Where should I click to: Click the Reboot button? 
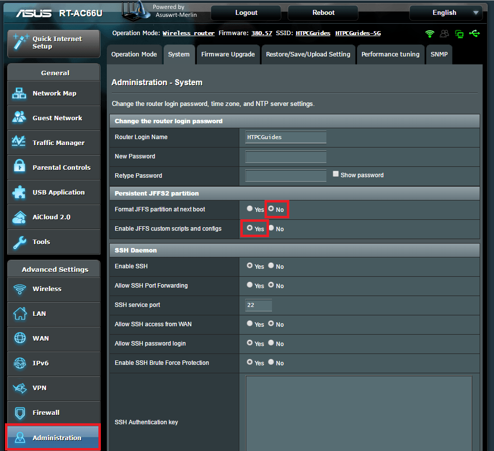click(323, 13)
